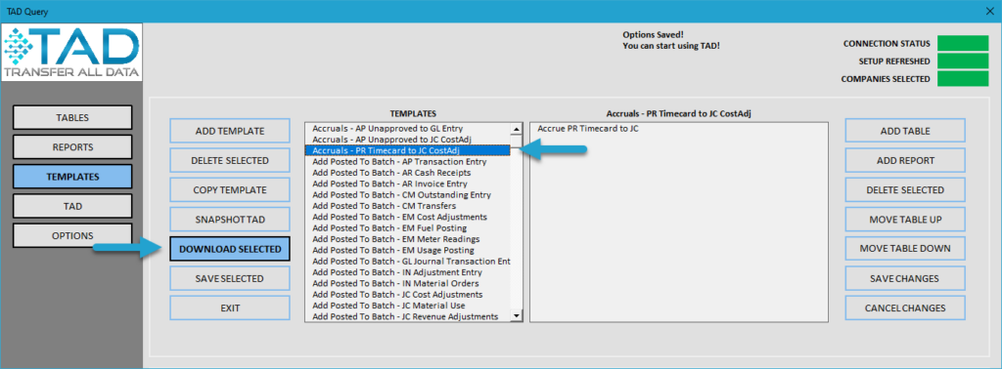The height and width of the screenshot is (369, 1002).
Task: Select 'Add Posted To Batch - CM Outstanding Entry'
Action: pos(408,195)
